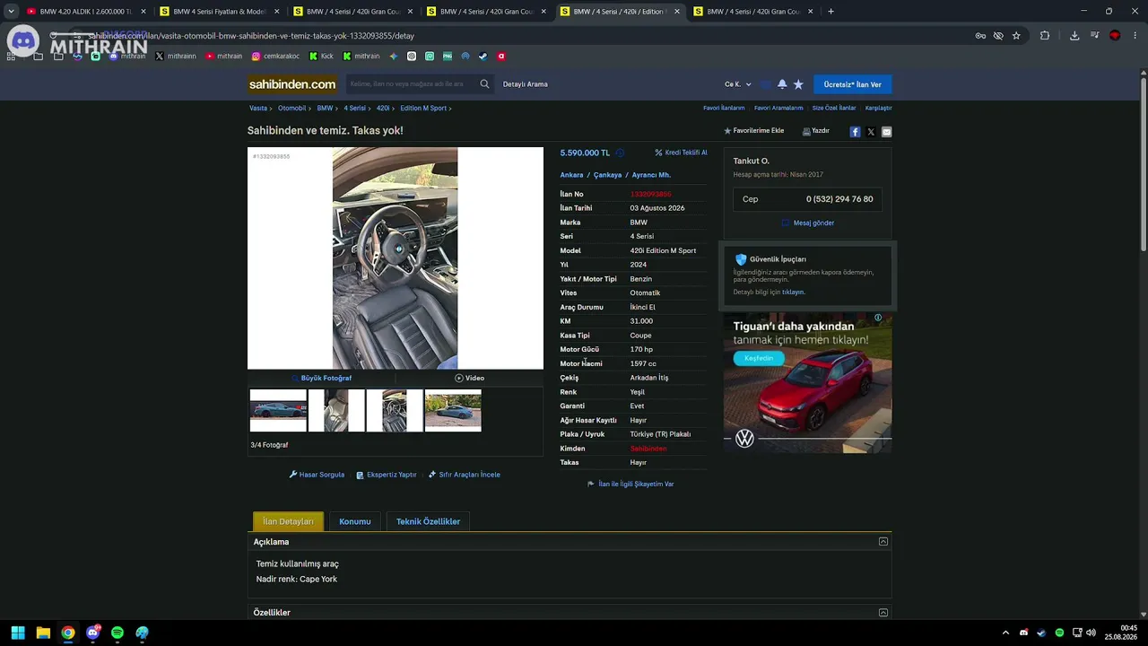Open the X mithrainn bookmark
This screenshot has width=1148, height=646.
click(175, 56)
